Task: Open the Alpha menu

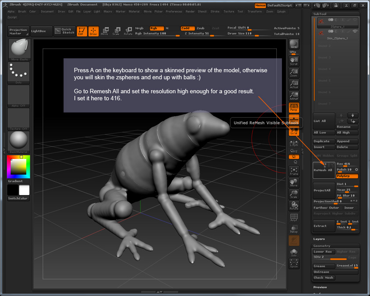Action: pos(11,11)
